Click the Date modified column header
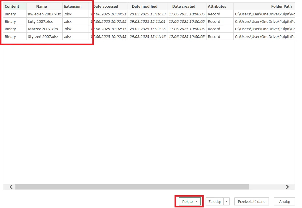 [x=145, y=6]
